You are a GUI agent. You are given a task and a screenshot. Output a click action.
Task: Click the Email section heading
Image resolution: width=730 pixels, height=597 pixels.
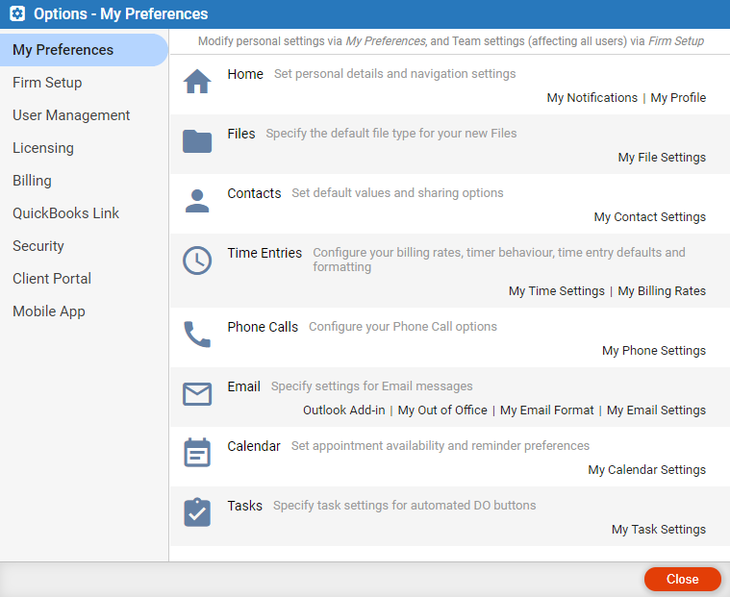click(243, 386)
